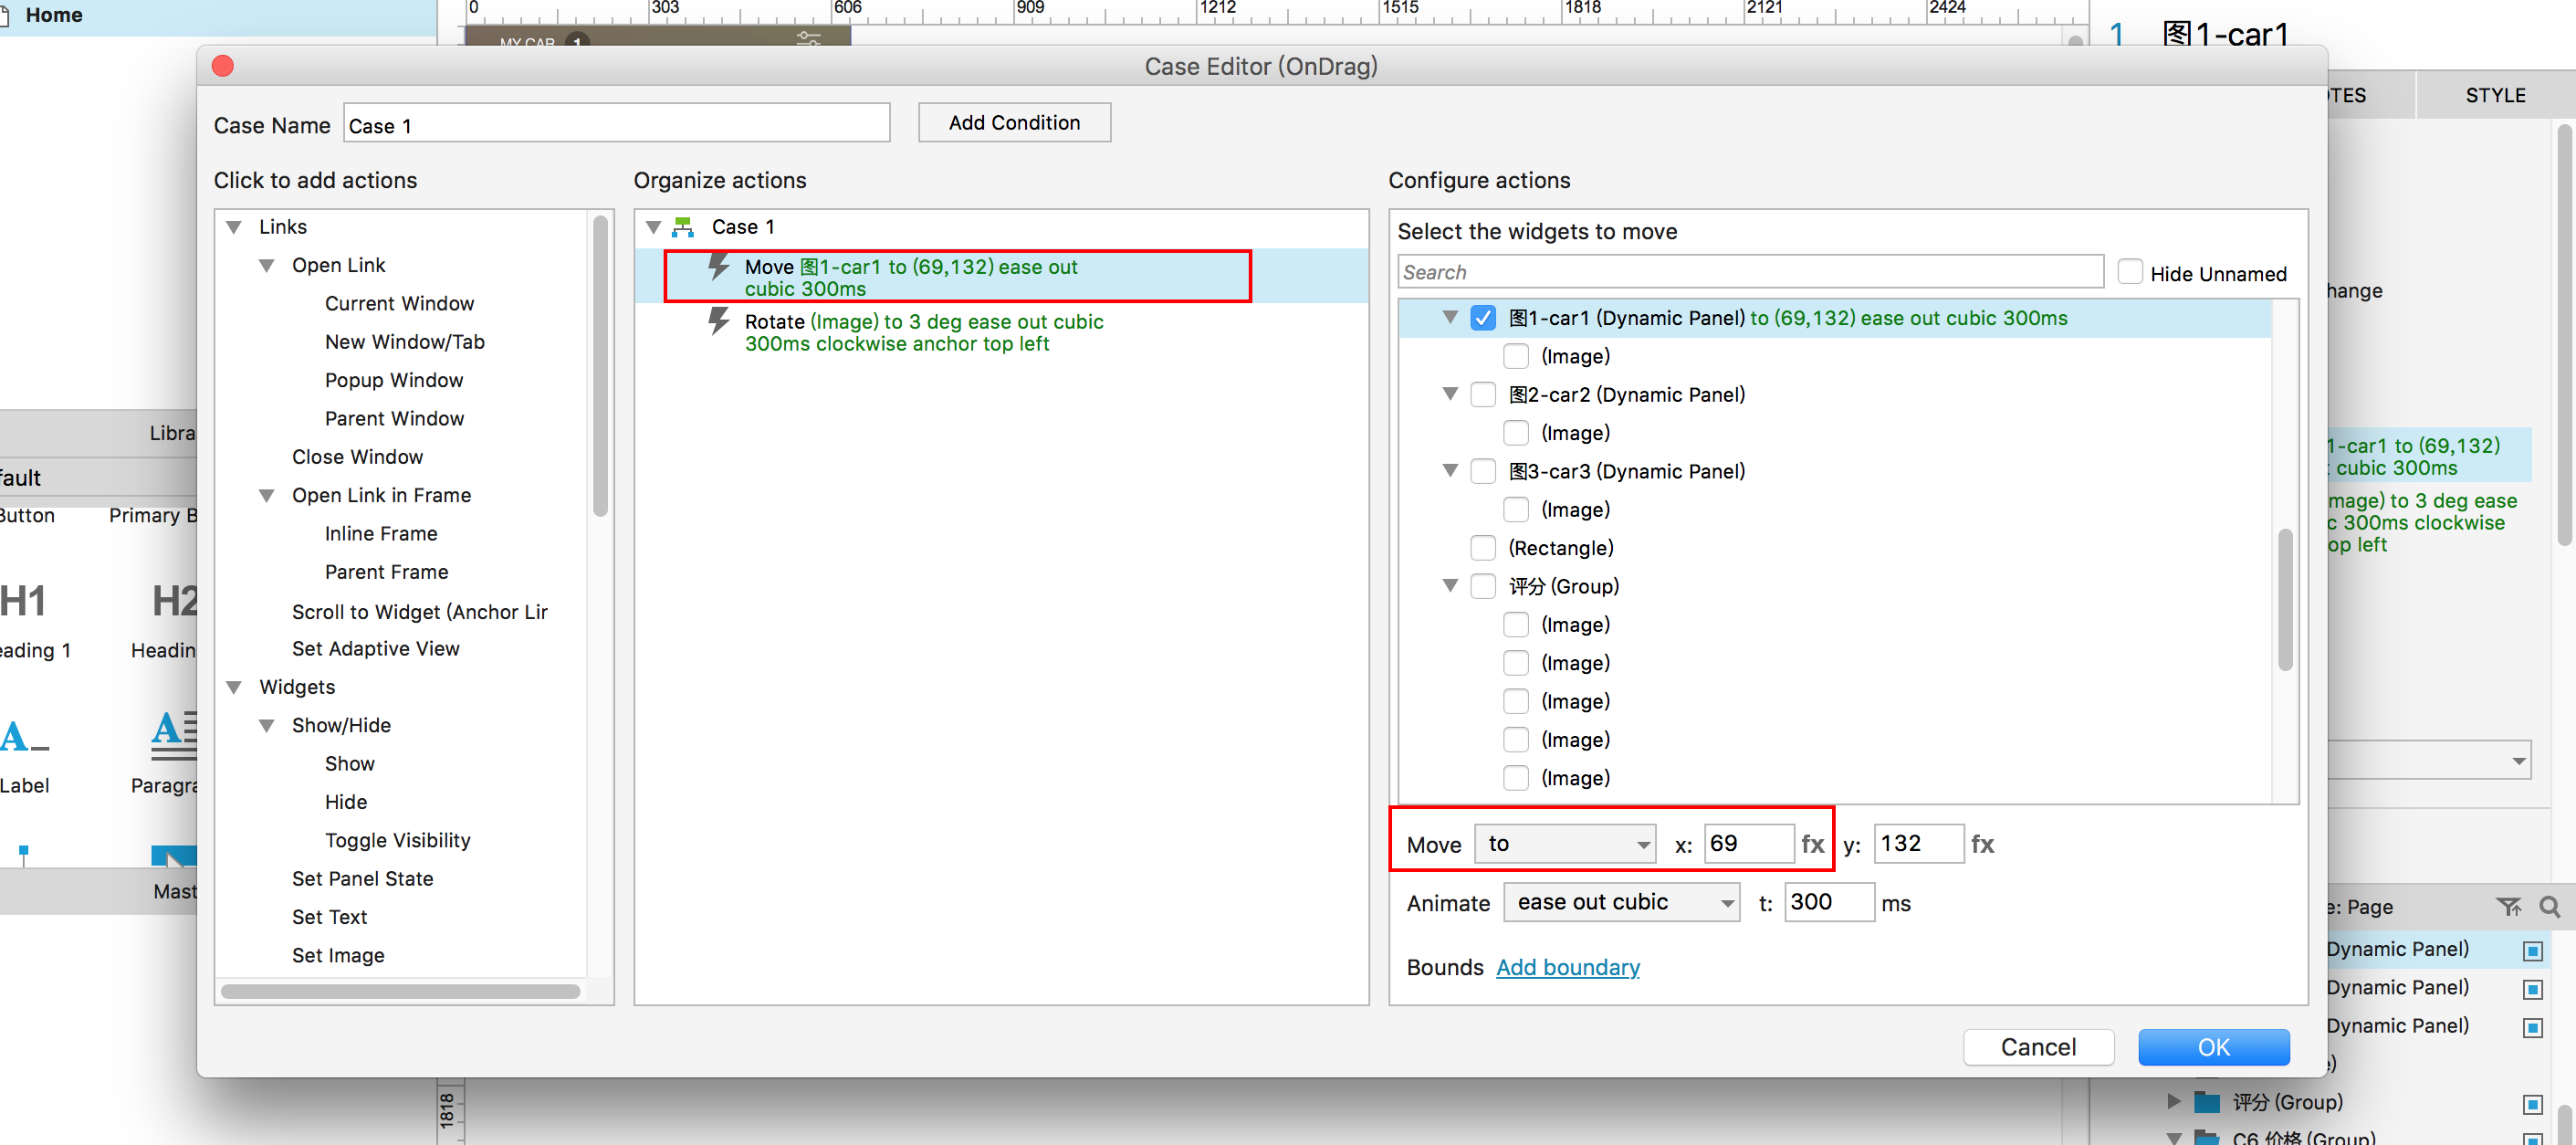Click the Case 1 tree node icon
Image resolution: width=2576 pixels, height=1145 pixels.
click(x=684, y=227)
